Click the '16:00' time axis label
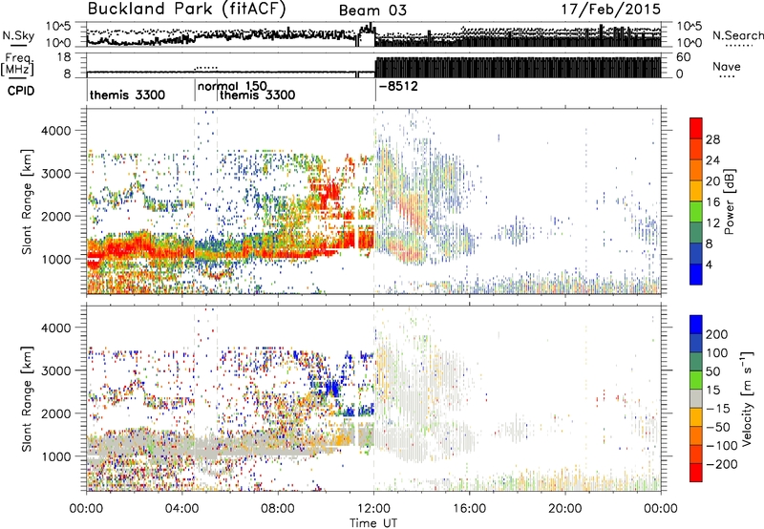Screen dimensions: 764x529 tap(469, 509)
